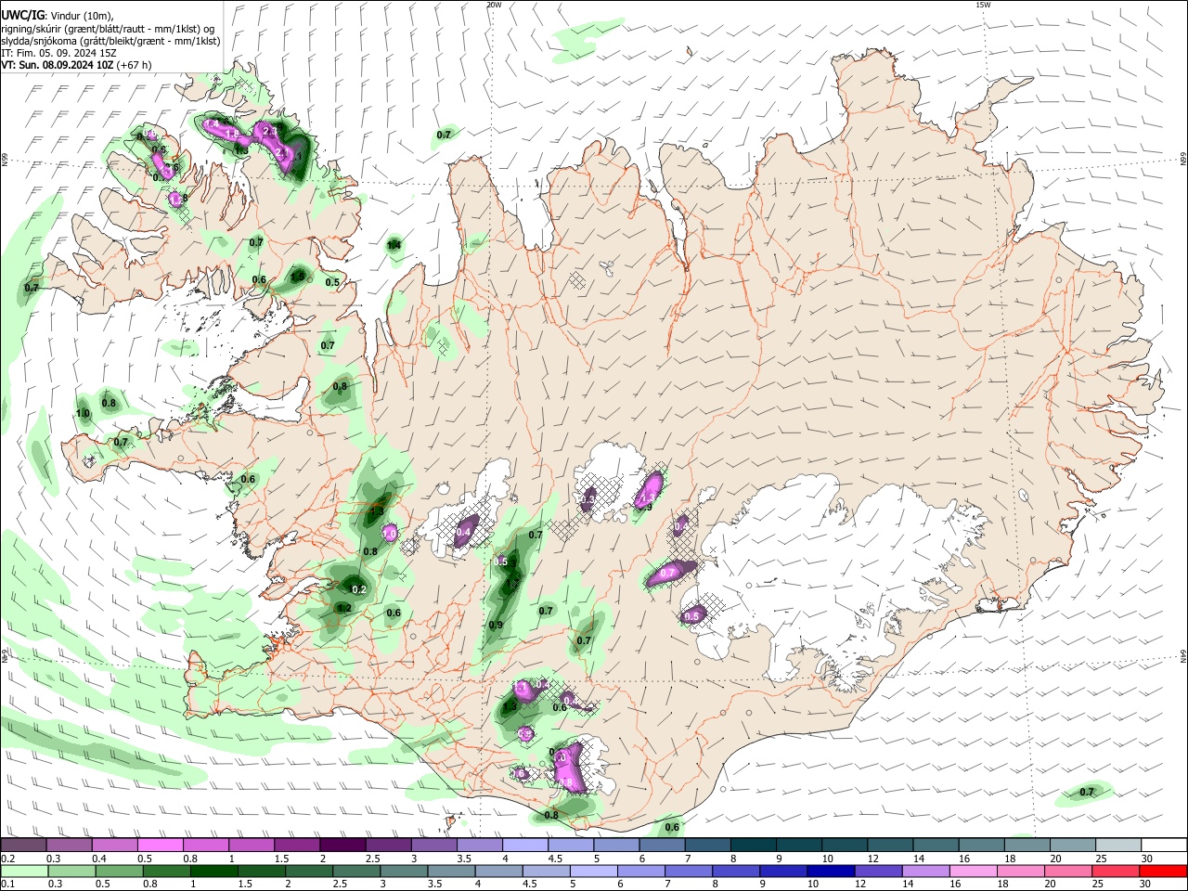The height and width of the screenshot is (891, 1188).
Task: Click the 'VT: Sun. 08.09.2024 10Z (+67 h)' line
Action: coord(76,65)
